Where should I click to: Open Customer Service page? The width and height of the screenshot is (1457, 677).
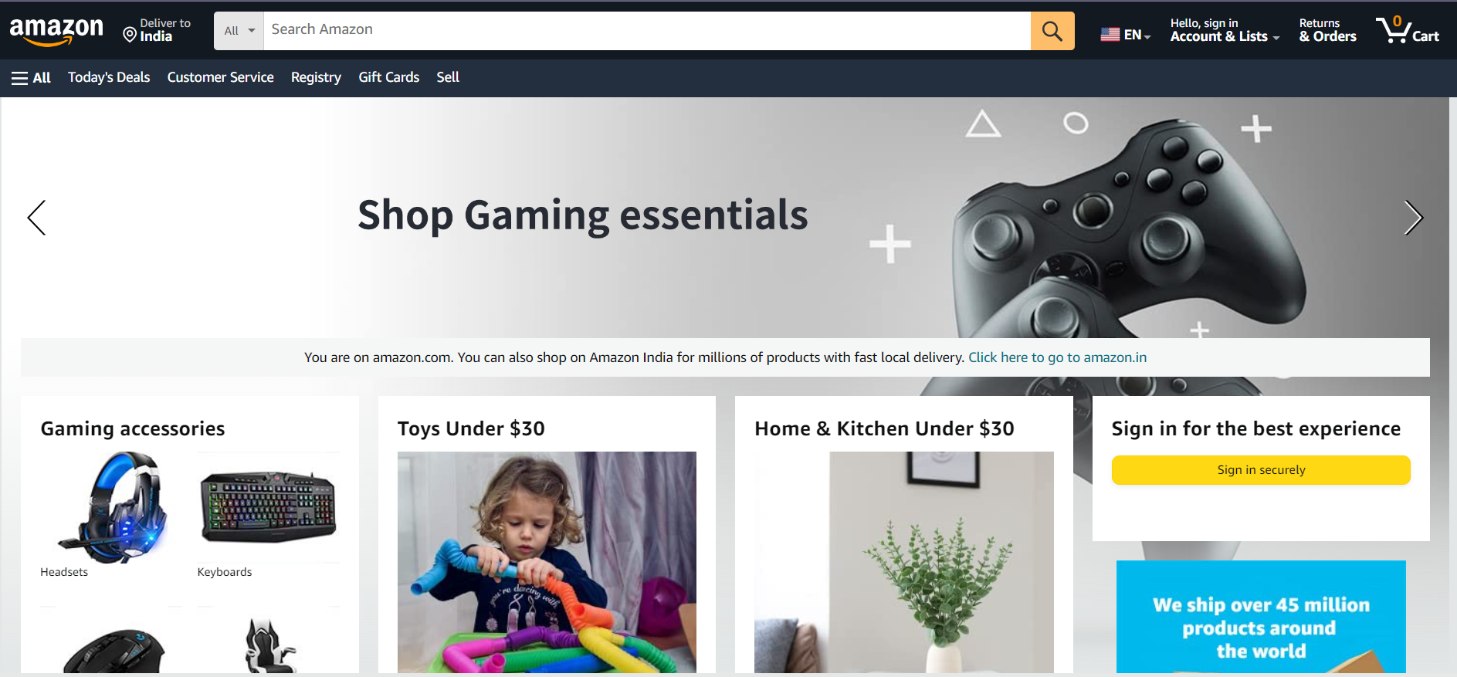pos(220,77)
